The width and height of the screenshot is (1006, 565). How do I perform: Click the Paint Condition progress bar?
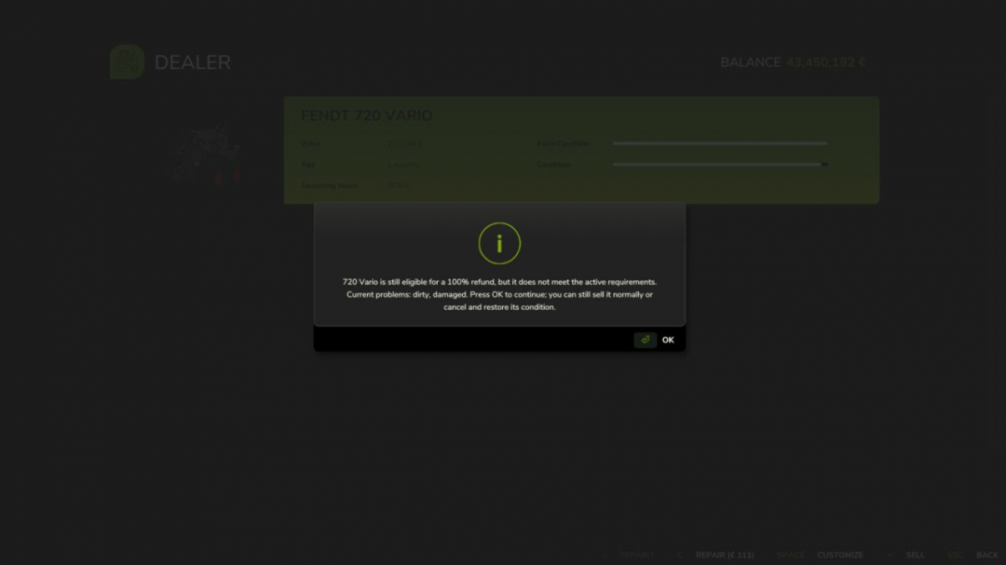pos(720,143)
